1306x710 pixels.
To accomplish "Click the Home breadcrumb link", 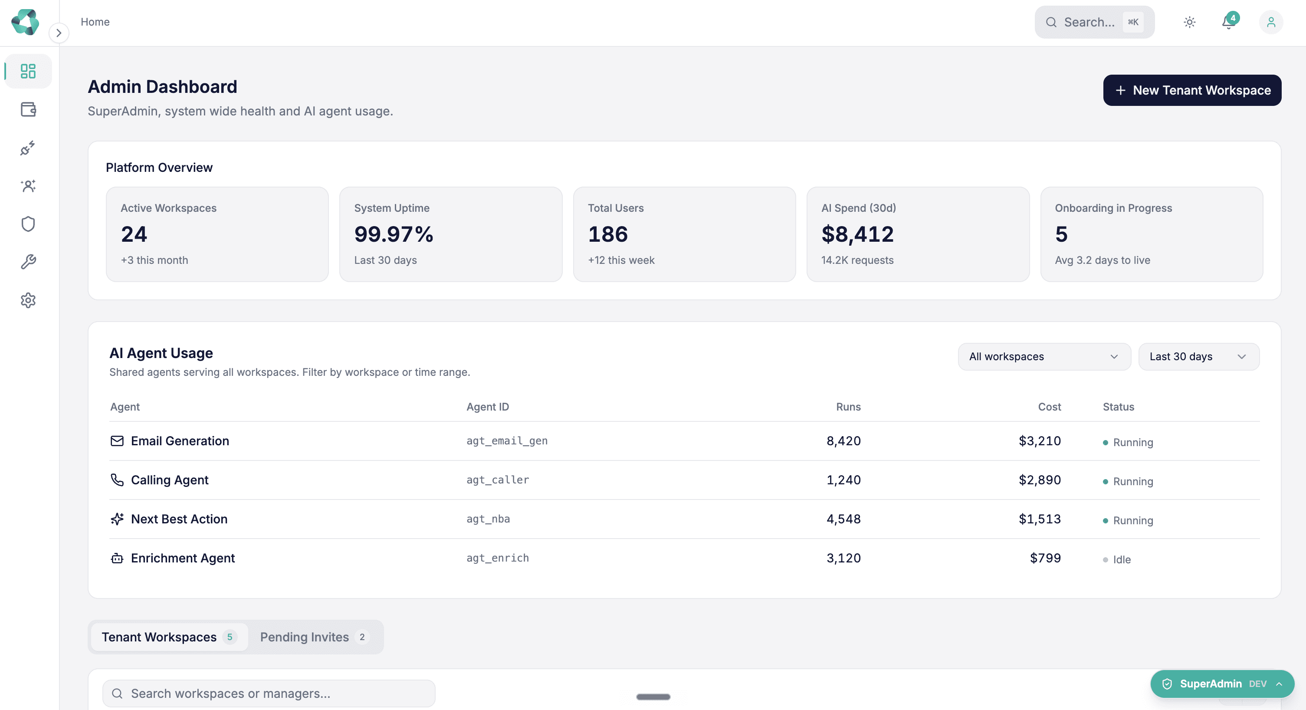I will click(x=95, y=22).
